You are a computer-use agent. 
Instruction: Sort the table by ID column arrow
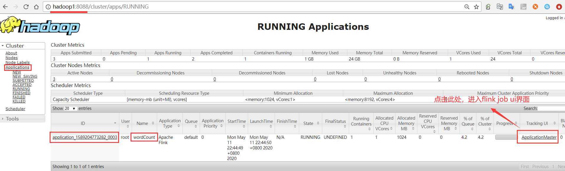pyautogui.click(x=115, y=123)
